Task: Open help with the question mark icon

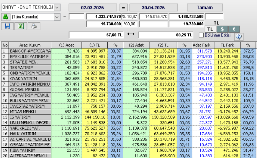Action: (x=239, y=36)
